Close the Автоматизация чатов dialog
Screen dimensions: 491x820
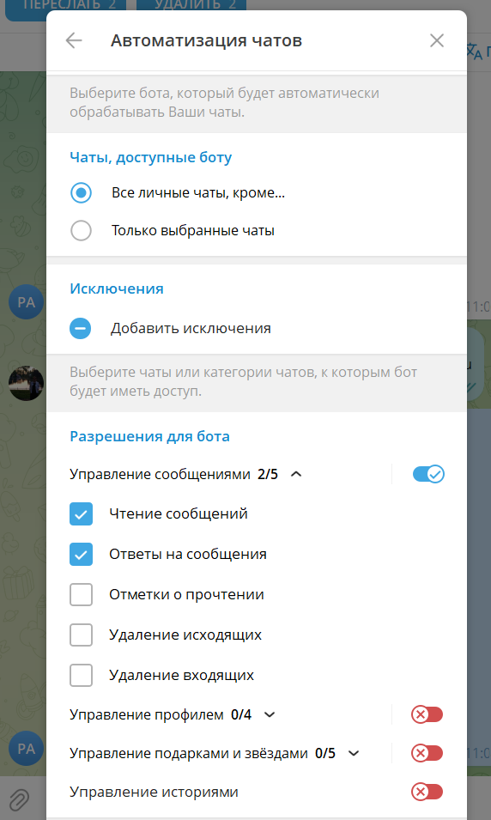pyautogui.click(x=437, y=41)
